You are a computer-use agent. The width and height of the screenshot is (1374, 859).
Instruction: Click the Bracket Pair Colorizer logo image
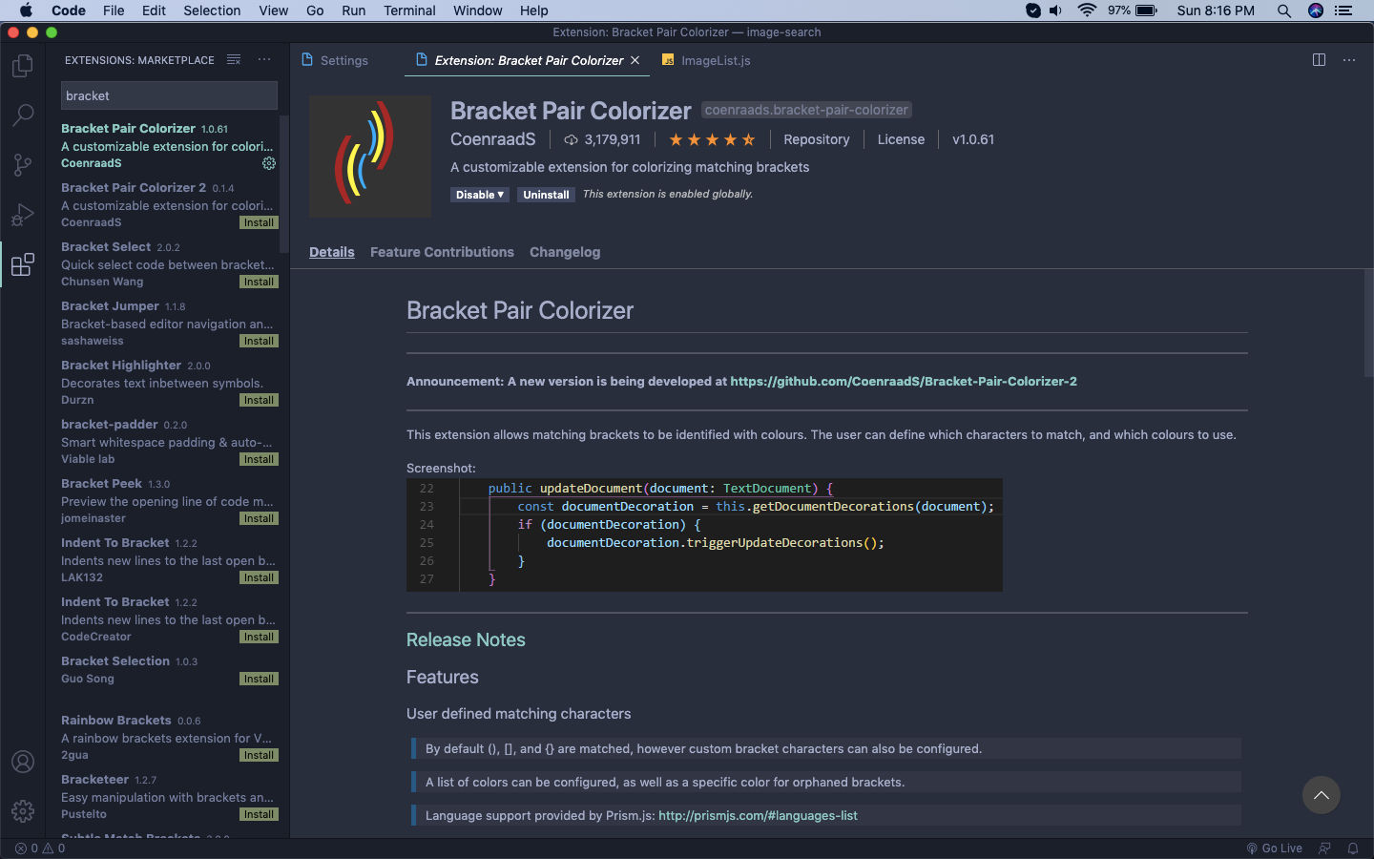point(370,157)
